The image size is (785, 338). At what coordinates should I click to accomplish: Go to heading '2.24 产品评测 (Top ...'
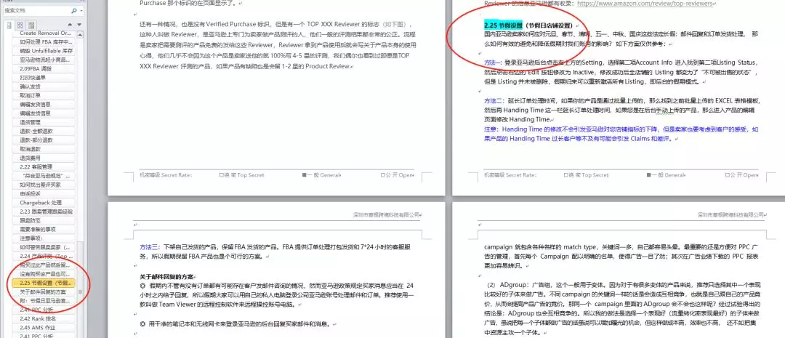[45, 257]
